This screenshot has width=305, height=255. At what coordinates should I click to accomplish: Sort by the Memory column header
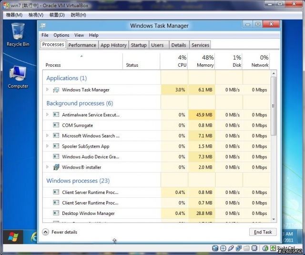point(201,61)
